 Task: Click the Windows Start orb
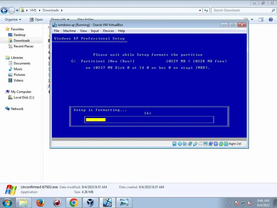7,203
